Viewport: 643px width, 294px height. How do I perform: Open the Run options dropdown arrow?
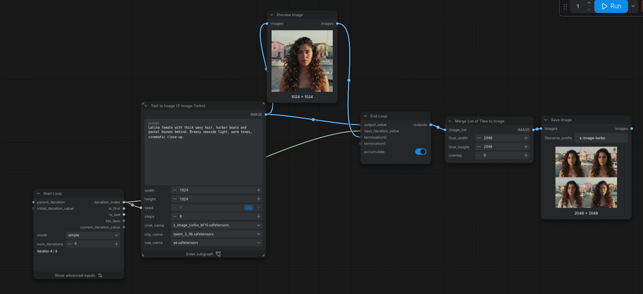633,6
